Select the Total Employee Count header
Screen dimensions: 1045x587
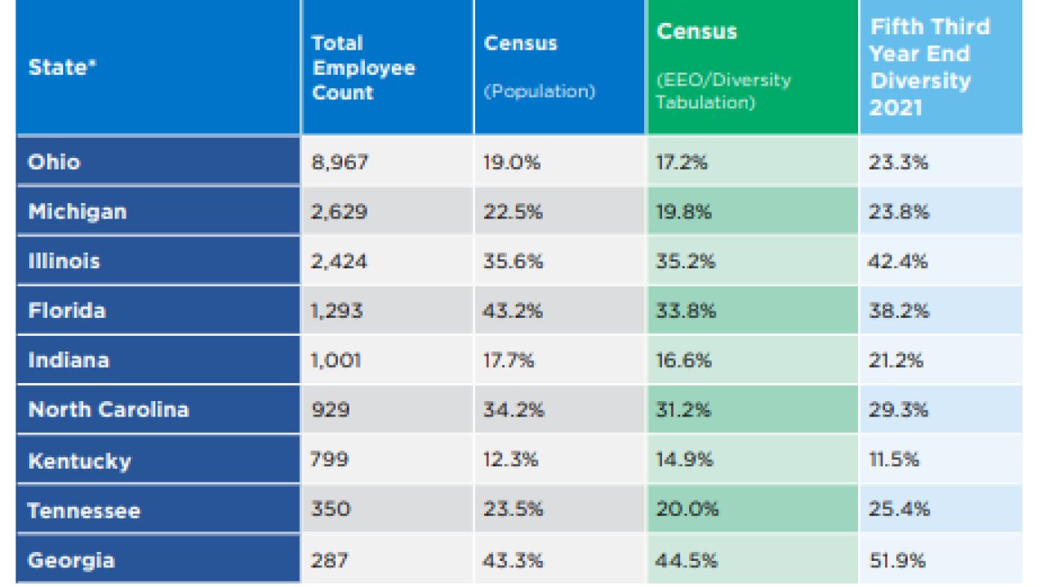coord(388,67)
